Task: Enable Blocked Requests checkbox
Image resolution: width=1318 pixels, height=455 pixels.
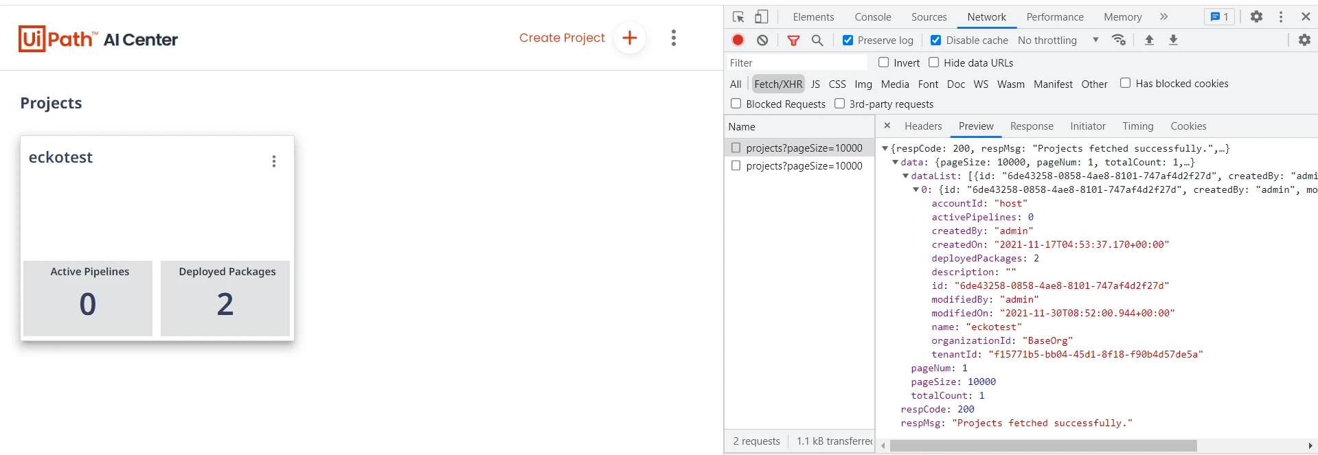Action: click(736, 104)
